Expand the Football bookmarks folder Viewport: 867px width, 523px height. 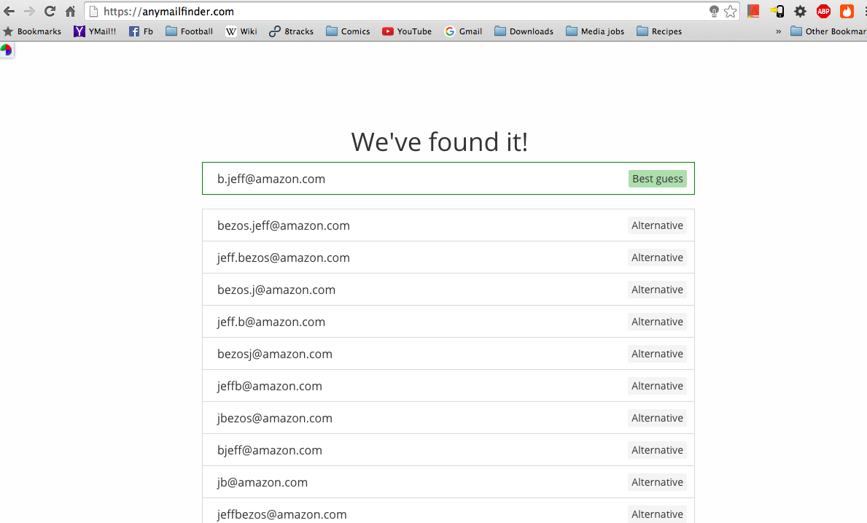pyautogui.click(x=189, y=31)
